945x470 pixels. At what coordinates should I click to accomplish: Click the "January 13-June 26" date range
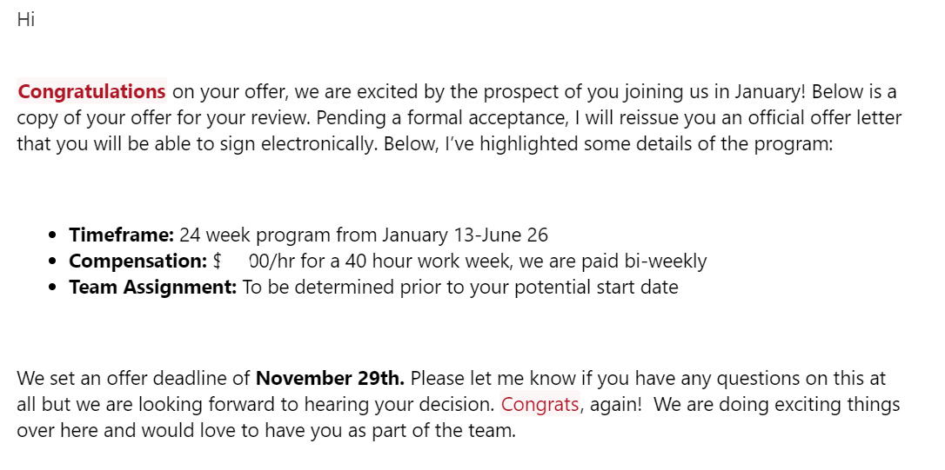tap(466, 235)
